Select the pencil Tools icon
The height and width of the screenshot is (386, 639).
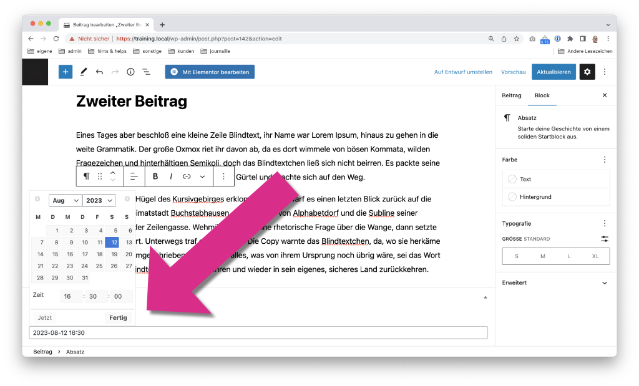[x=84, y=72]
